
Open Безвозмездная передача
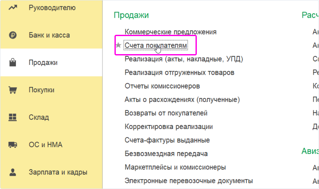166,153
